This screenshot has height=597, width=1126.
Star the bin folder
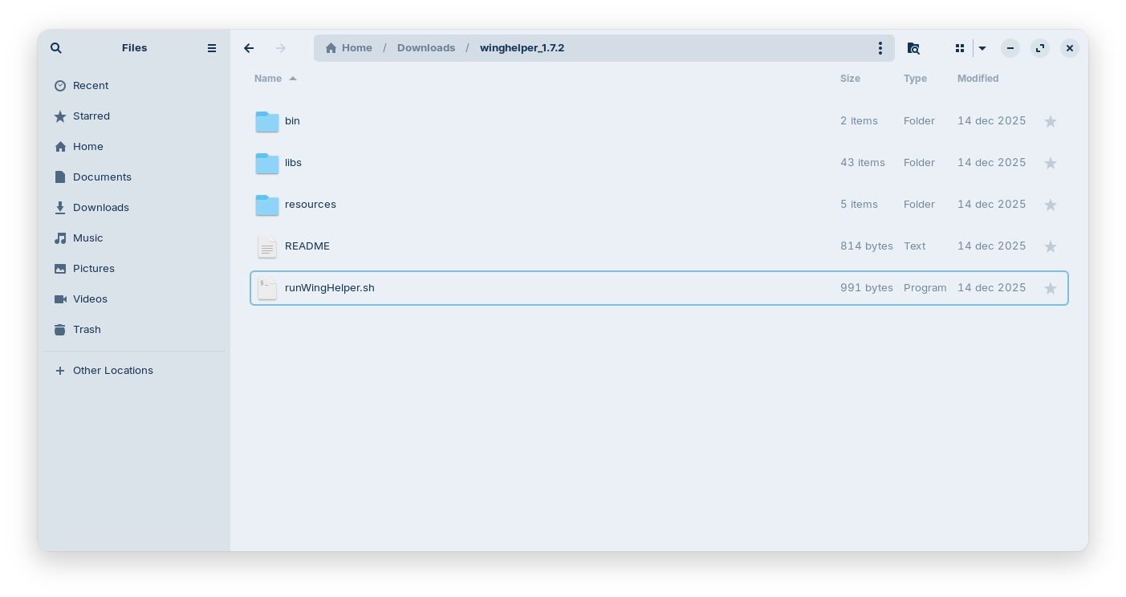[x=1050, y=121]
